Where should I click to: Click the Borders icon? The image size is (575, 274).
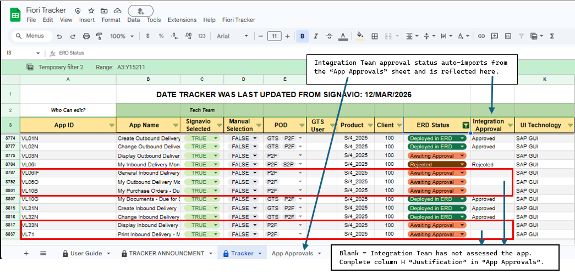375,36
